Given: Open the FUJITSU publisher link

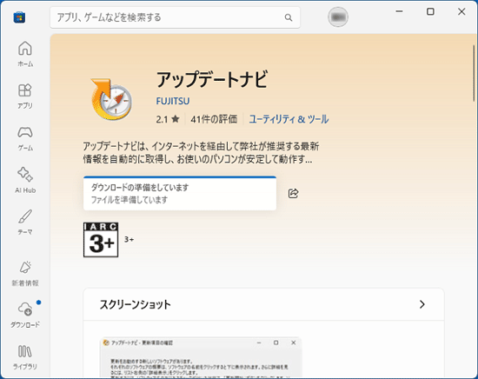Looking at the screenshot, I should point(173,101).
